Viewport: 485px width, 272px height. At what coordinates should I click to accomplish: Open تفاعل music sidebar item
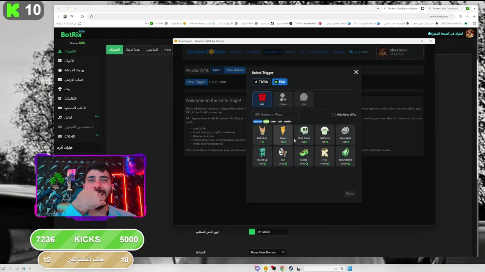coord(65,117)
